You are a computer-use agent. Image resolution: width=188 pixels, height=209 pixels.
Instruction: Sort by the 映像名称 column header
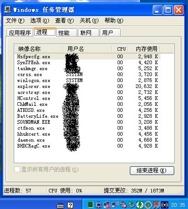tap(39, 49)
